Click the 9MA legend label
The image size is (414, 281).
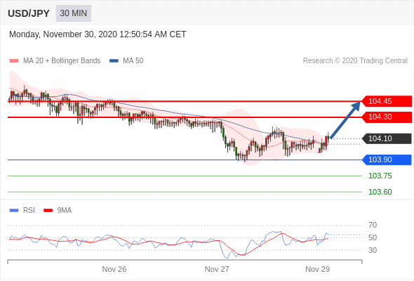(x=65, y=211)
